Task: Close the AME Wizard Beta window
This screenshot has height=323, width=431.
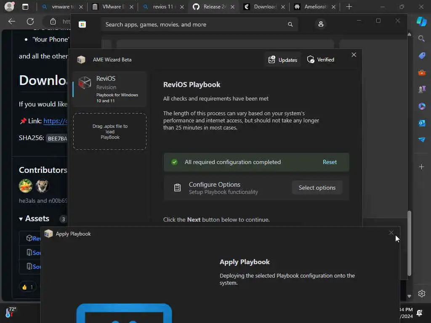Action: click(354, 55)
